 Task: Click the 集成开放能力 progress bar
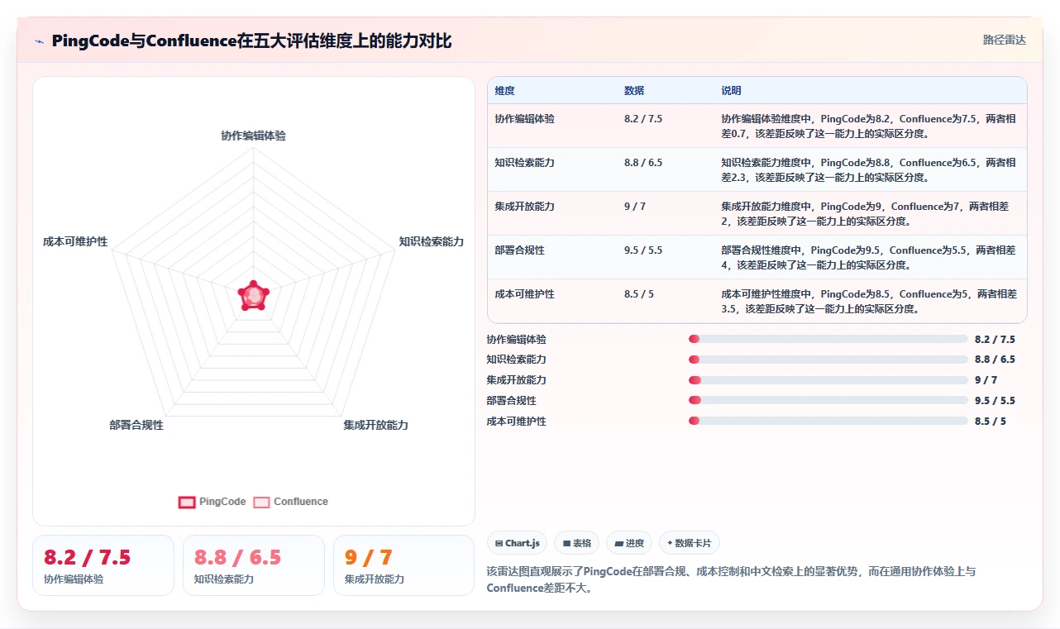tap(828, 380)
